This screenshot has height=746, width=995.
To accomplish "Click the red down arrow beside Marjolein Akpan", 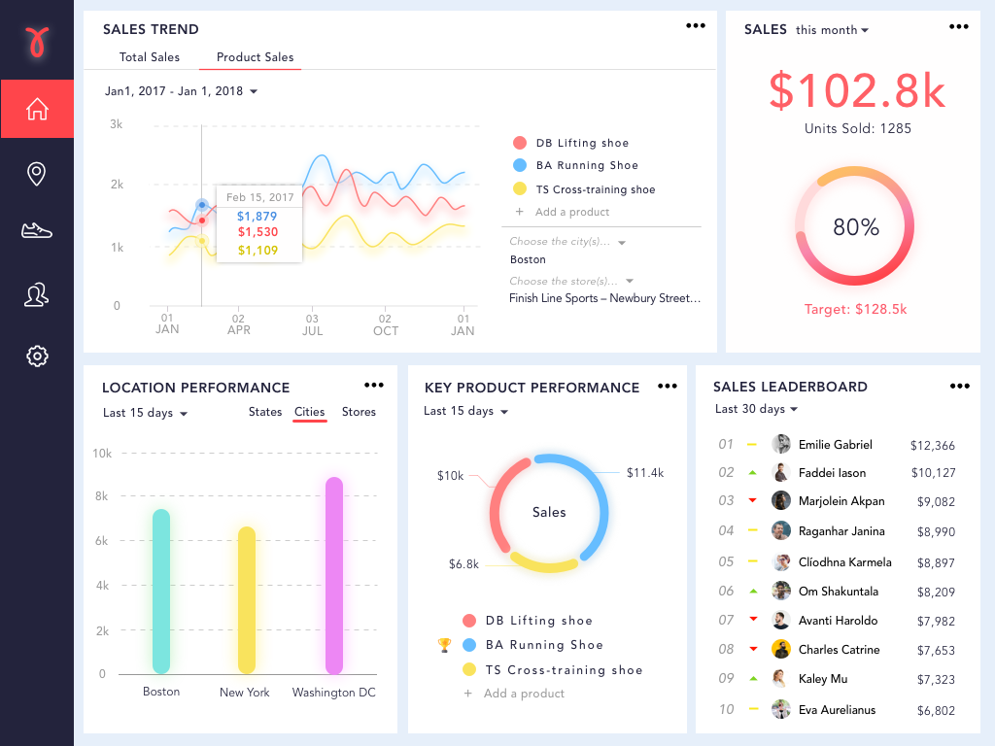I will [753, 500].
